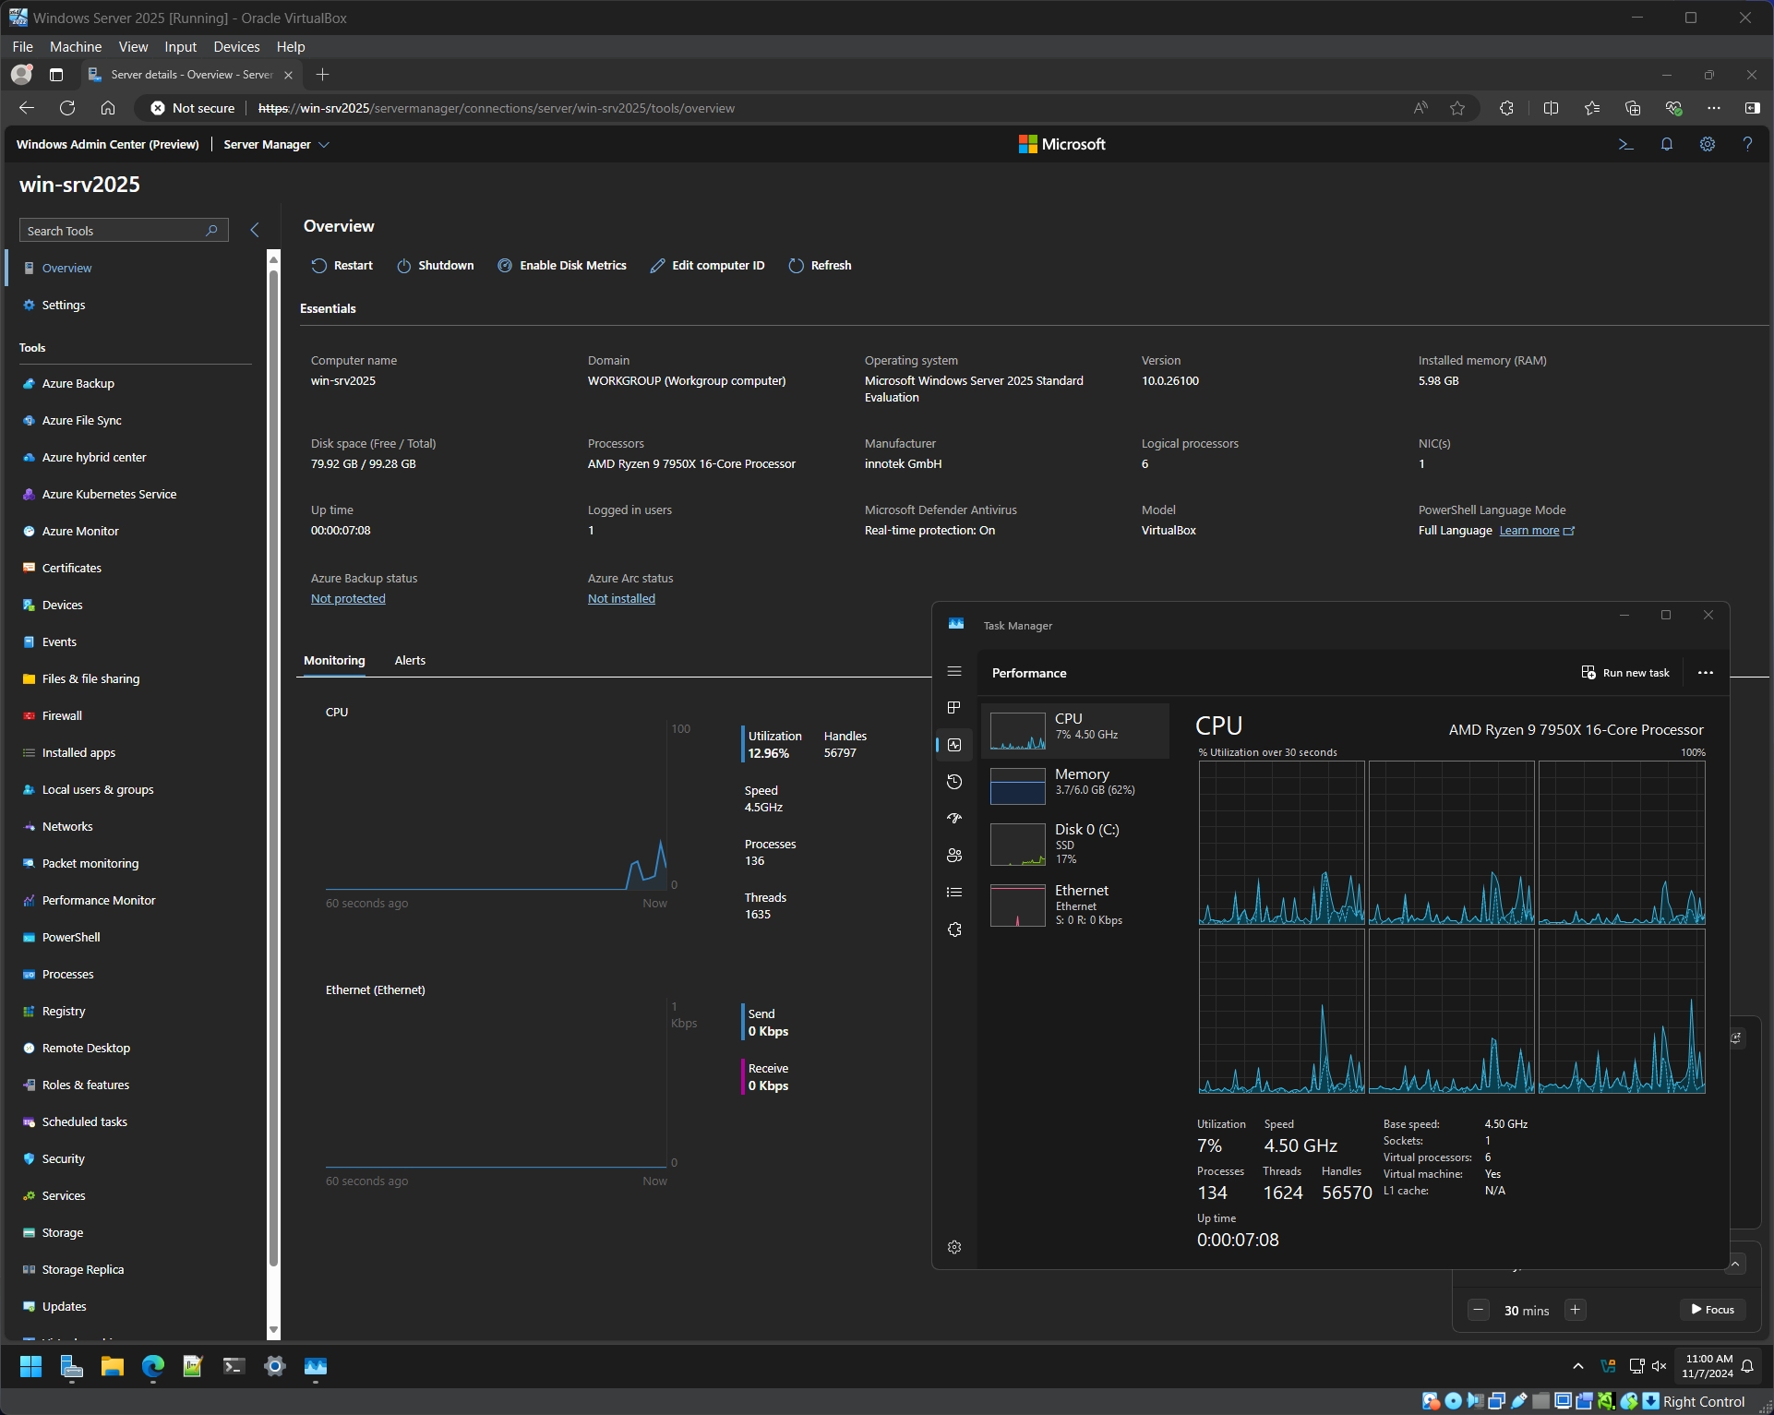Open notifications bell in Admin Center
This screenshot has width=1774, height=1415.
click(x=1666, y=144)
